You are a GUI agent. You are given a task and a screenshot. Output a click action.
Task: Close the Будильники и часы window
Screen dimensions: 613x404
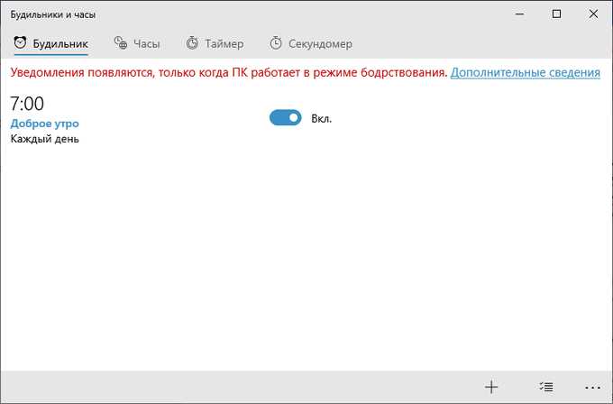[x=593, y=14]
